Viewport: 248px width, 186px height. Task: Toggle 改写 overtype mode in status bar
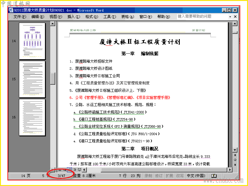pos(180,176)
